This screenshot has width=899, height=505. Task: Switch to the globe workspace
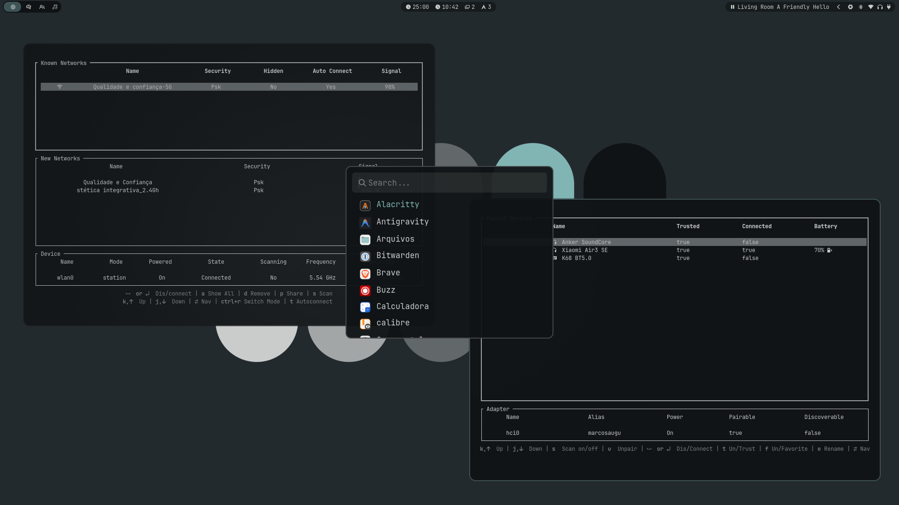(13, 7)
